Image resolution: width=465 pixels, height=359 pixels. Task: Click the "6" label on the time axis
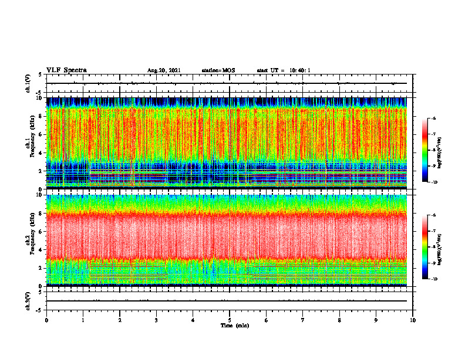click(267, 320)
